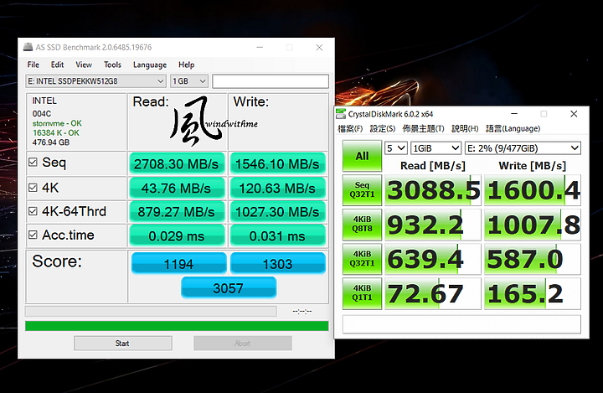Open the 說明(H) menu in CrystalDiskMark
The image size is (603, 393).
click(x=465, y=128)
